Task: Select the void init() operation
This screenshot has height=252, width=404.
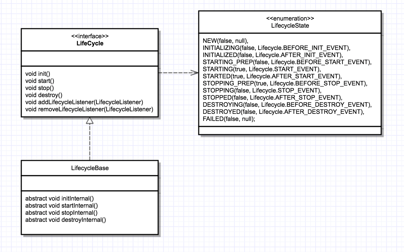Action: (38, 74)
